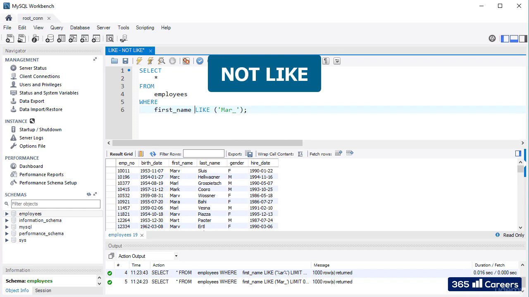Image resolution: width=529 pixels, height=297 pixels.
Task: Create new table icon
Action: click(61, 39)
